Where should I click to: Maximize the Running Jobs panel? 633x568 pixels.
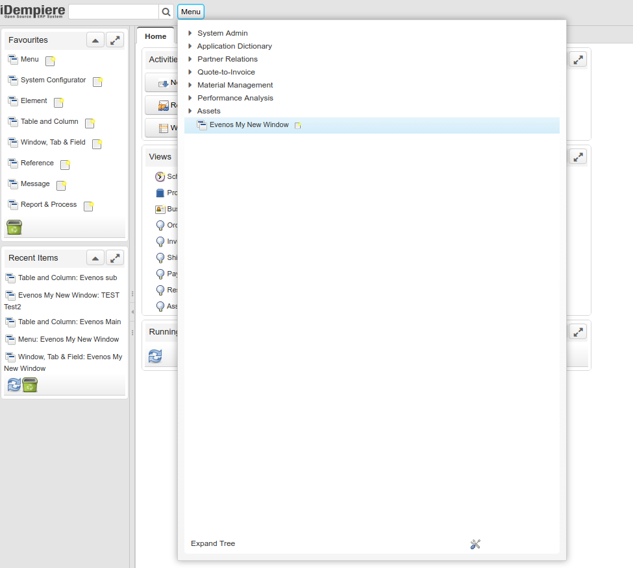[578, 332]
